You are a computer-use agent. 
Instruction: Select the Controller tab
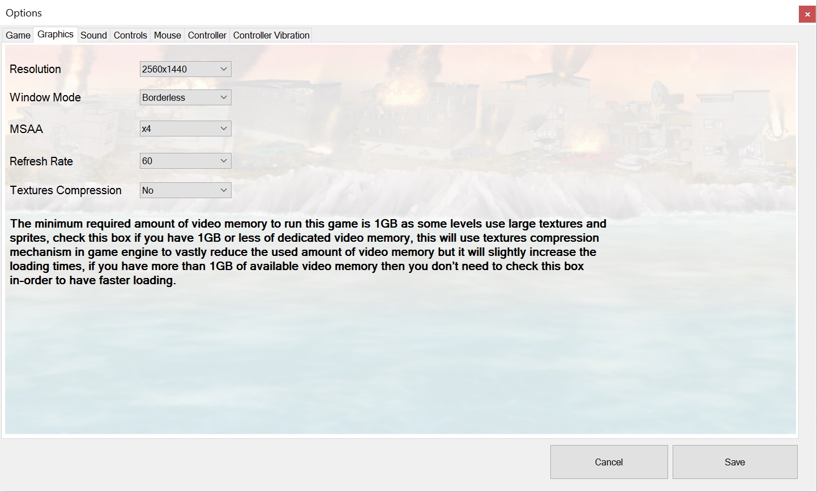(207, 35)
